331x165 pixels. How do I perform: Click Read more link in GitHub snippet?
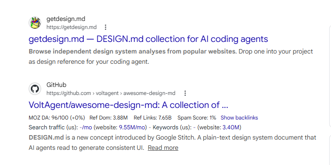pos(163,148)
